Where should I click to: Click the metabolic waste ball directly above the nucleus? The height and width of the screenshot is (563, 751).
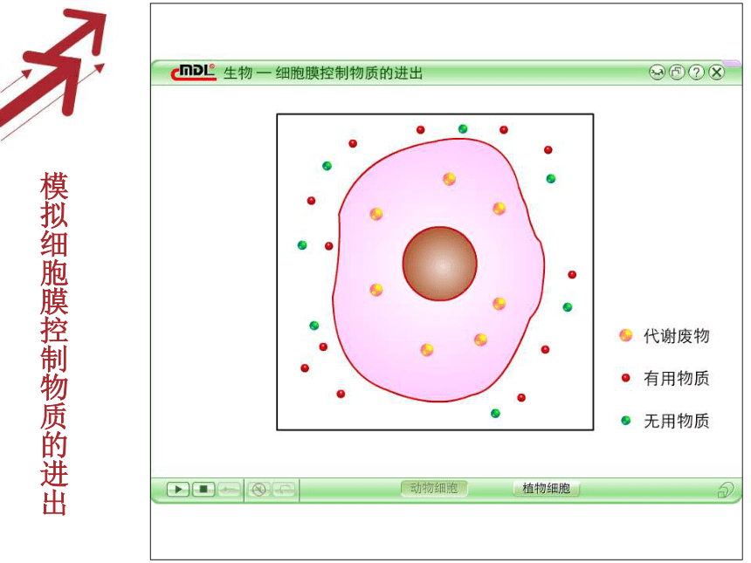tap(449, 179)
